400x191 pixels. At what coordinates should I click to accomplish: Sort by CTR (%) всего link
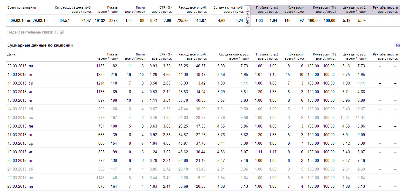[156, 59]
